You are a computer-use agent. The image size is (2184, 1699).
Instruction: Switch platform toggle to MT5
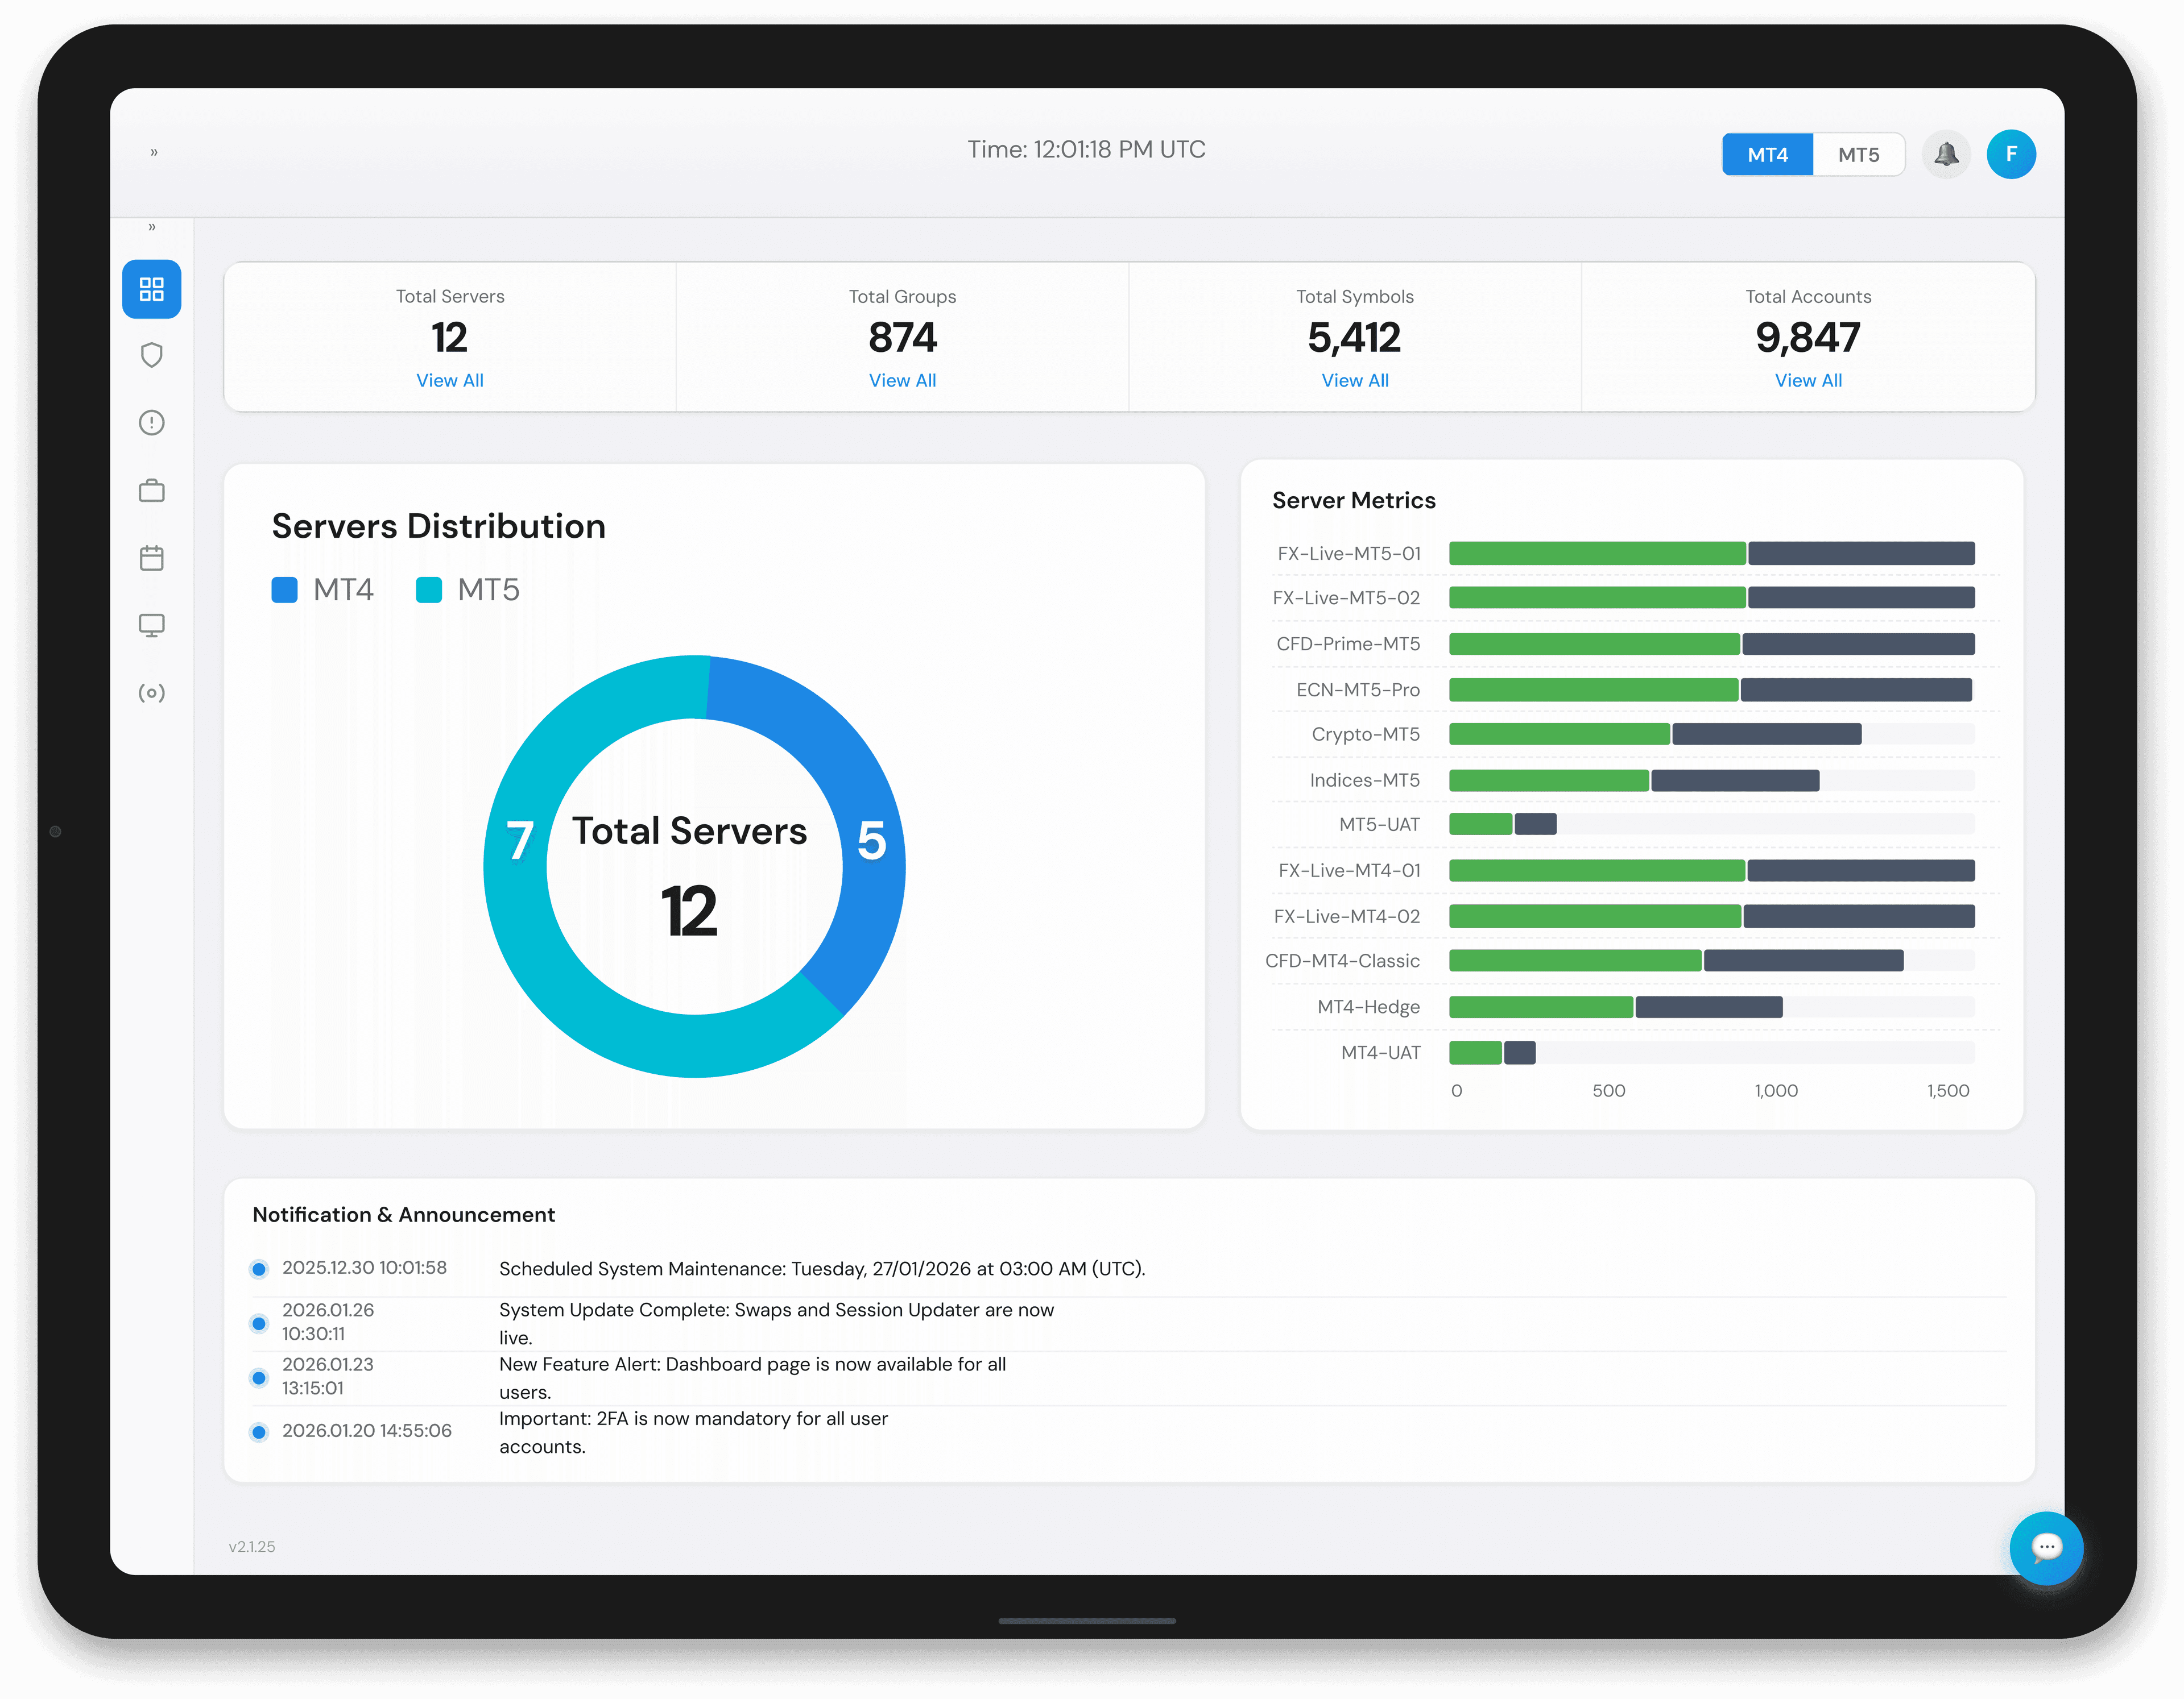(x=1858, y=155)
